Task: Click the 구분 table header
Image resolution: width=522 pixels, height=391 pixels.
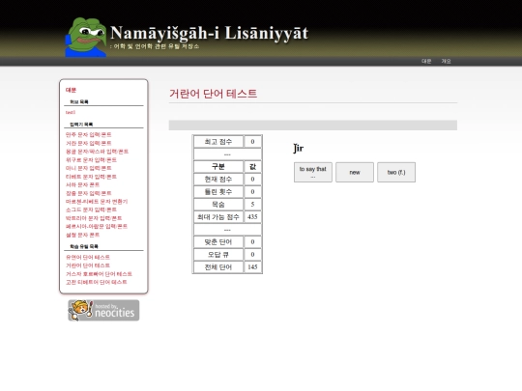Action: coord(218,167)
